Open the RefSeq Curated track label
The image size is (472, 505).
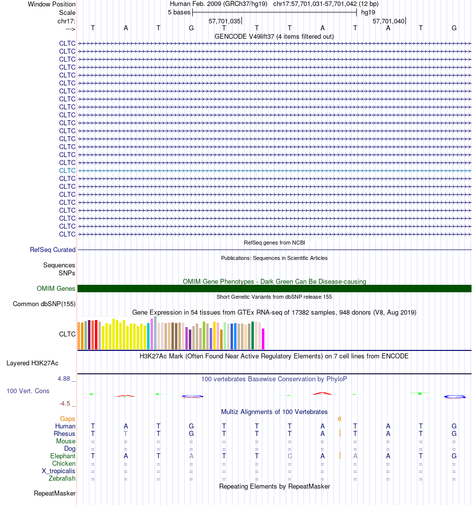[53, 250]
